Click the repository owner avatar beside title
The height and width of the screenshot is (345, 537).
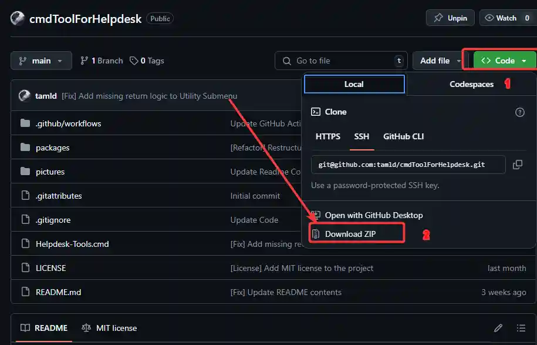(18, 18)
